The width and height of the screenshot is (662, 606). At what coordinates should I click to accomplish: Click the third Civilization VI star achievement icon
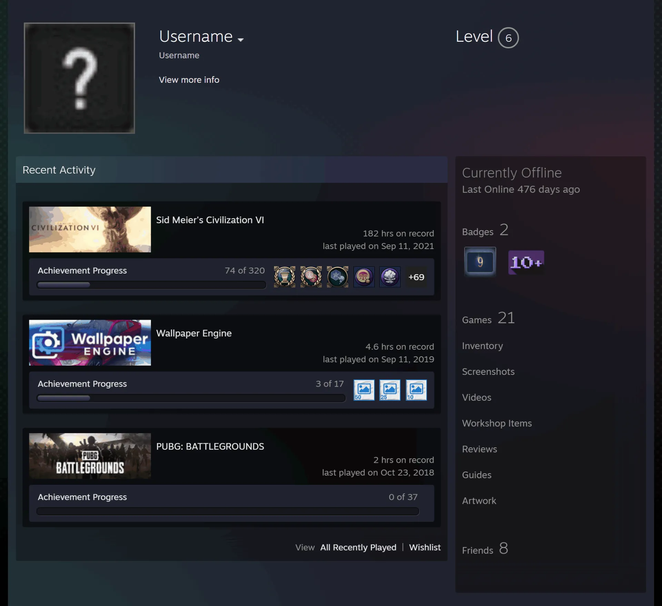(x=338, y=277)
